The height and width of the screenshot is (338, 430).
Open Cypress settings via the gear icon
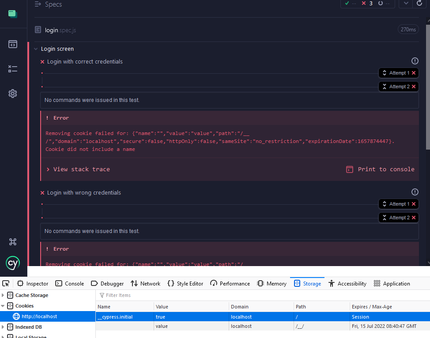pos(13,94)
